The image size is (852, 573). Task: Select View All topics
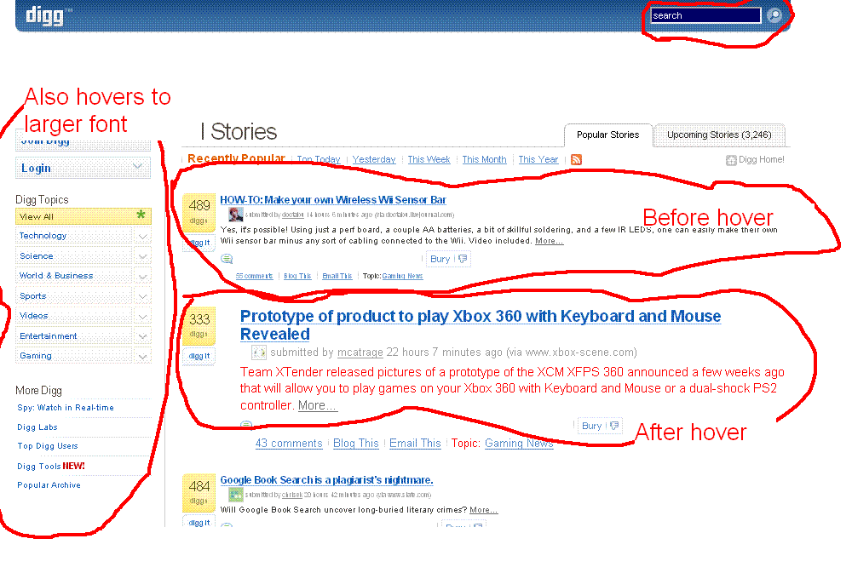(x=83, y=216)
